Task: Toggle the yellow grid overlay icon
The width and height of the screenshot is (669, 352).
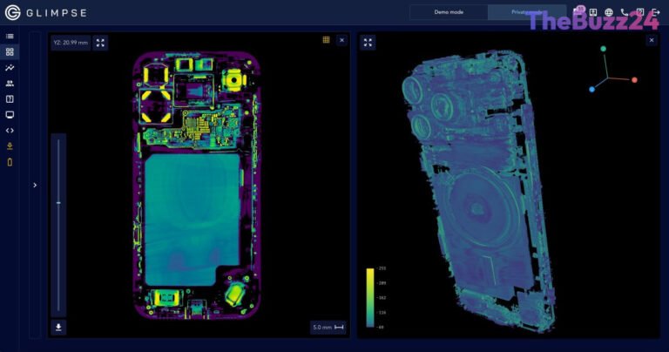Action: click(326, 40)
